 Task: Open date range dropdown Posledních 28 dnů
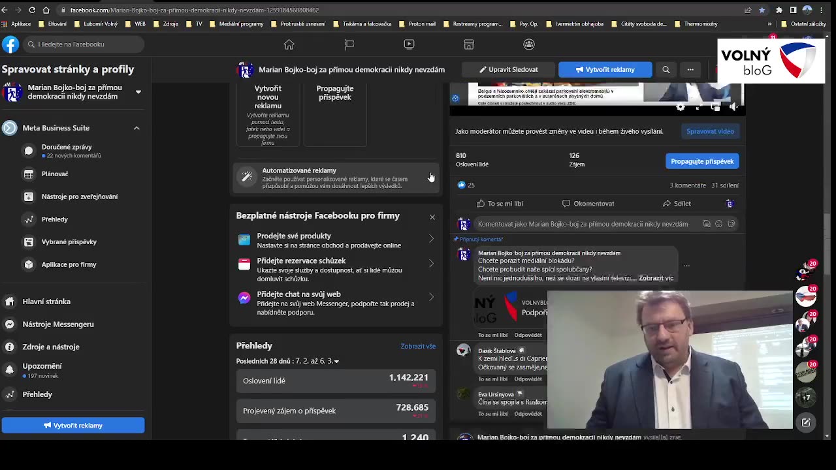tap(287, 361)
